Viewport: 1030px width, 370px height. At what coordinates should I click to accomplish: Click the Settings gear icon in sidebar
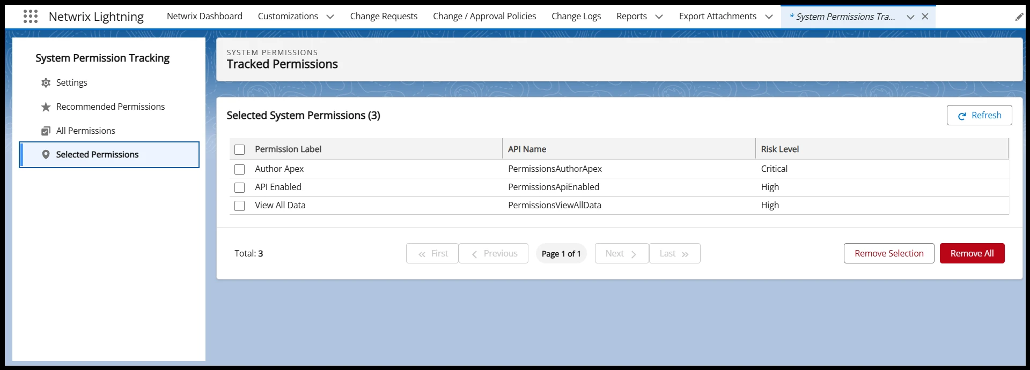pyautogui.click(x=46, y=83)
